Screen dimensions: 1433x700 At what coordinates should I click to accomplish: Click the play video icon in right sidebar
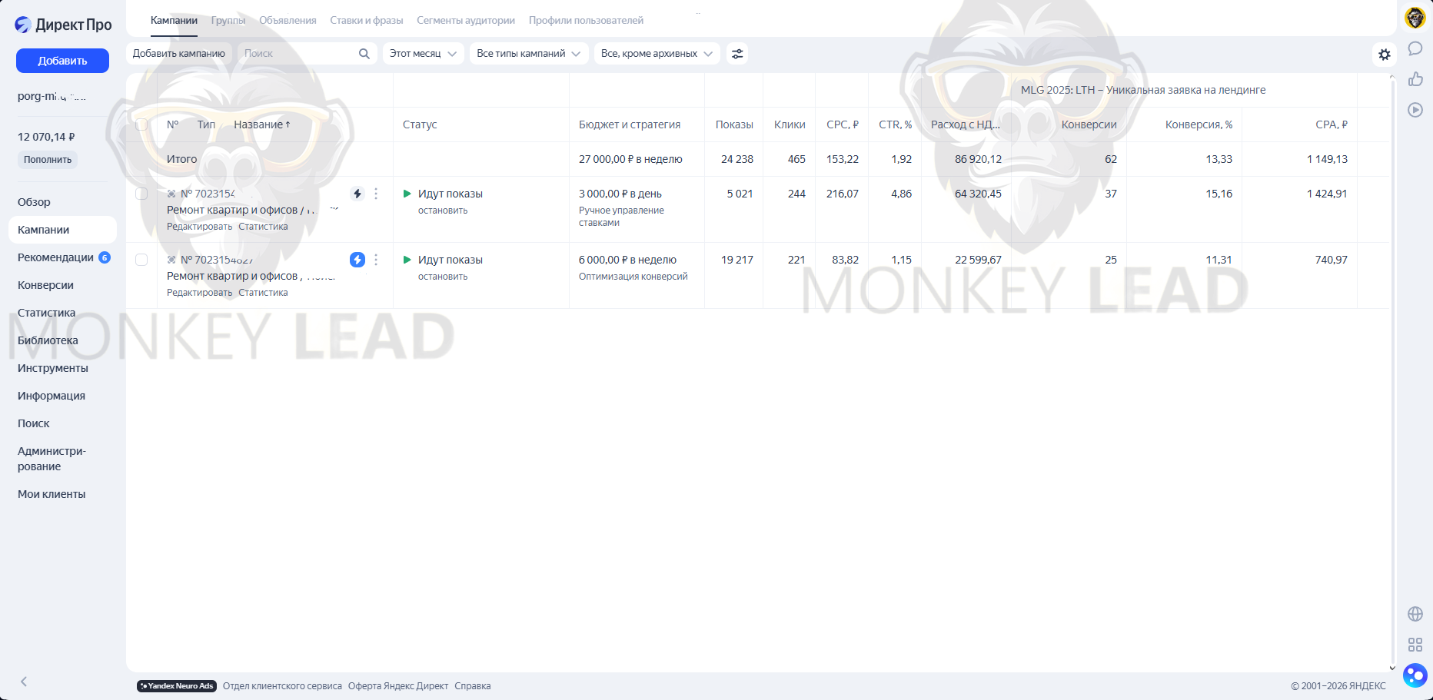tap(1415, 110)
